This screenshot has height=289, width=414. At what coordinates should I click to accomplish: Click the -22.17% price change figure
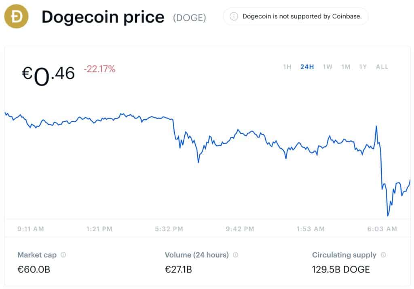point(99,69)
